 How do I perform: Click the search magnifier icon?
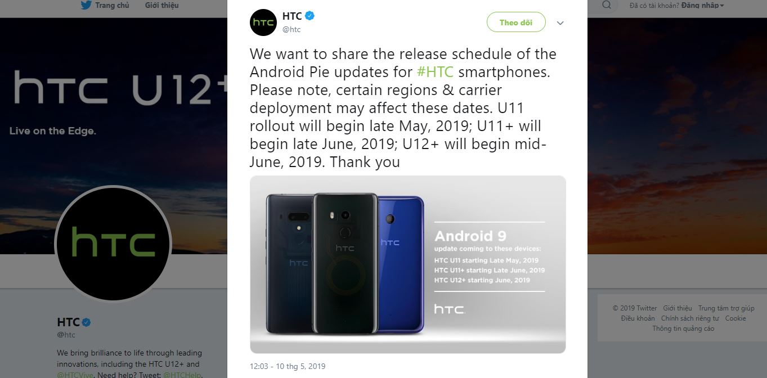607,5
